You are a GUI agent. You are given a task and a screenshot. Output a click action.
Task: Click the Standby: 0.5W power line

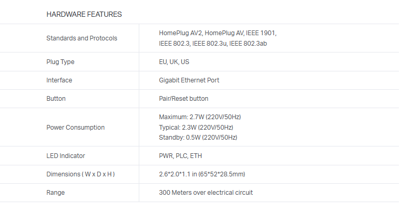click(198, 138)
